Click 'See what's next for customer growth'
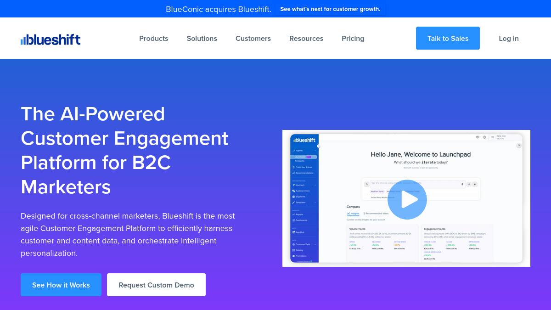The height and width of the screenshot is (310, 551). 330,9
